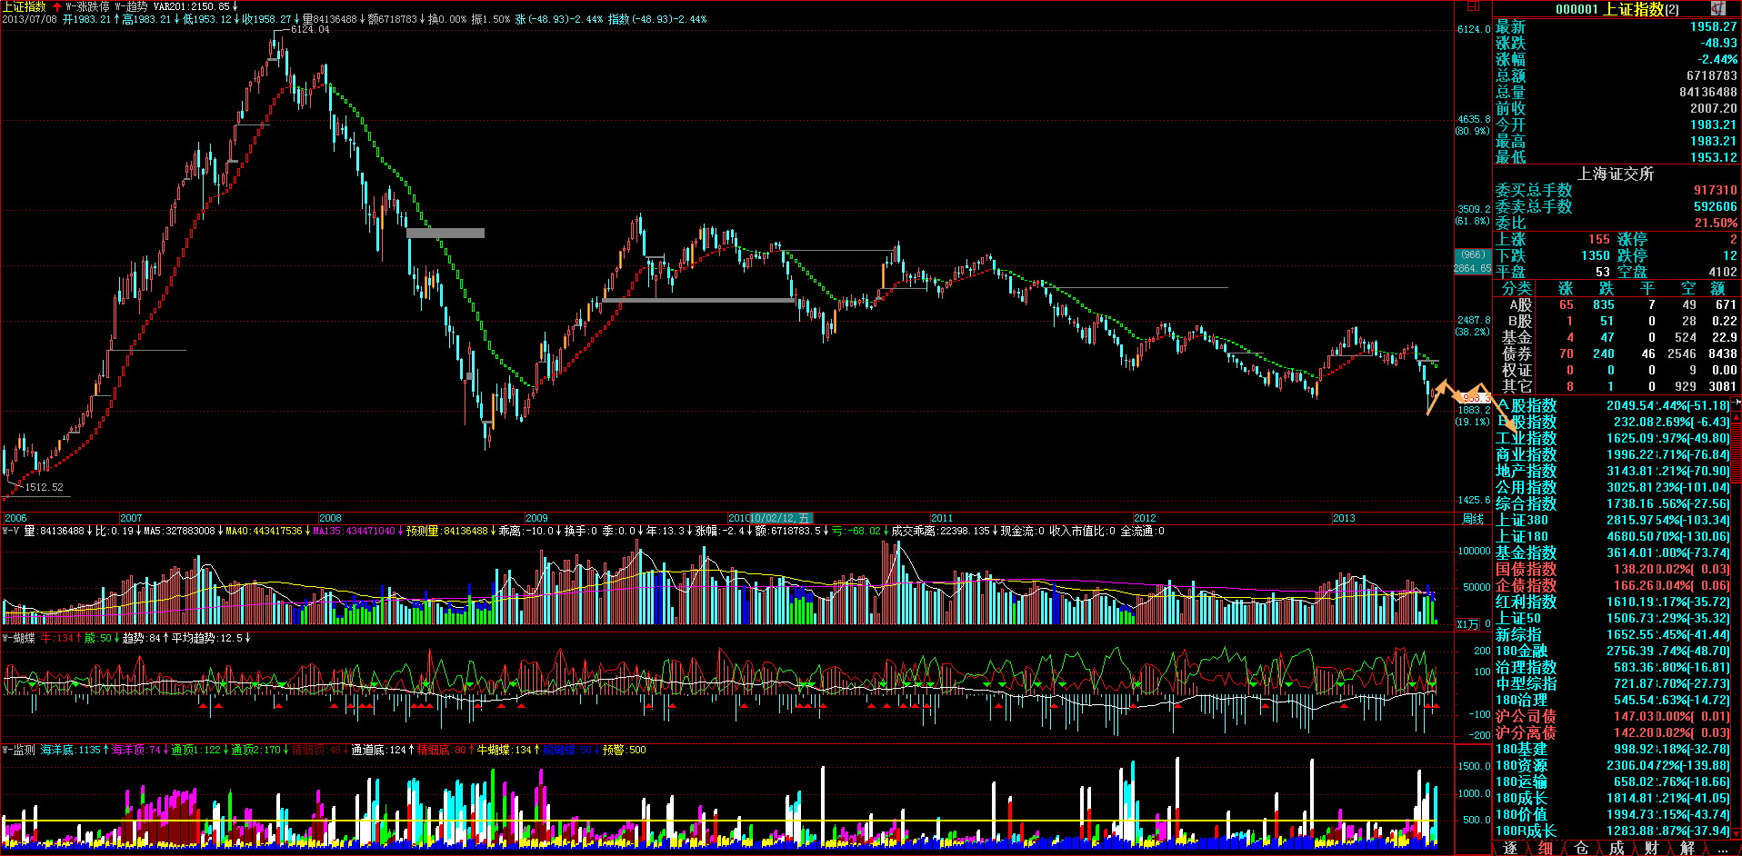Switch to the 逐 tab
This screenshot has width=1742, height=856.
tap(1510, 848)
